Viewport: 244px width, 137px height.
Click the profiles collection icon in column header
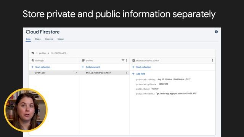click(83, 61)
